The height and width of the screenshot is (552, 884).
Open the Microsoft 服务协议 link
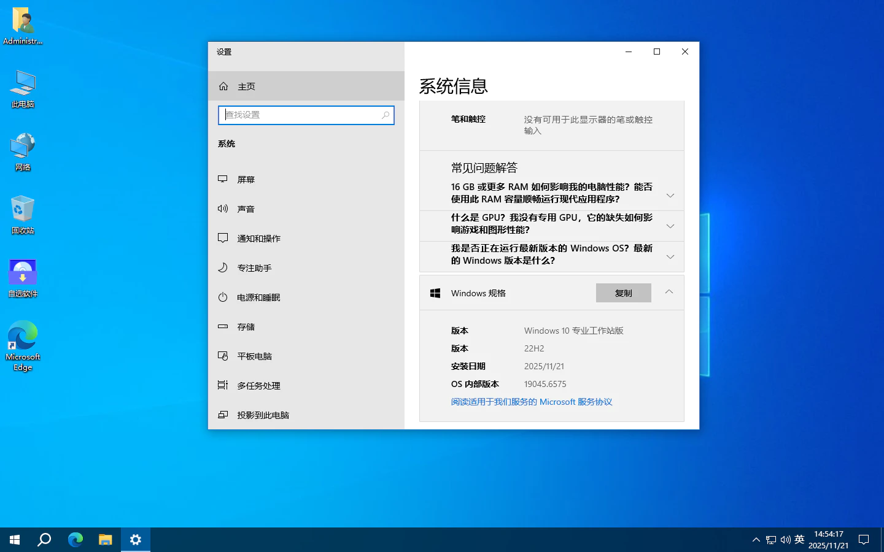[x=531, y=402]
